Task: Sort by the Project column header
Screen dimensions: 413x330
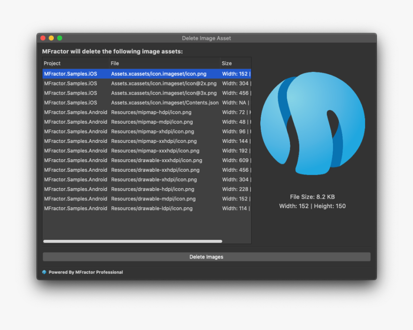Action: [x=75, y=63]
